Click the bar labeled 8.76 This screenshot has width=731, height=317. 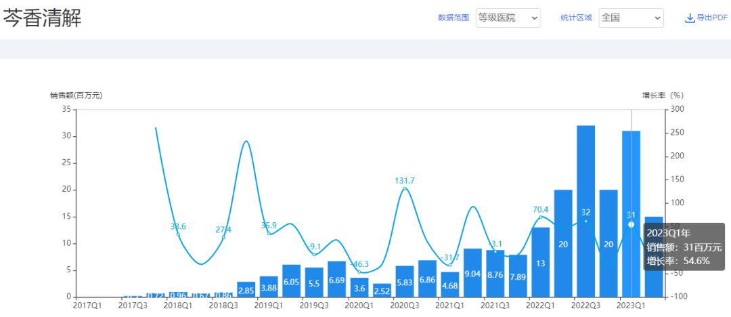tap(495, 274)
